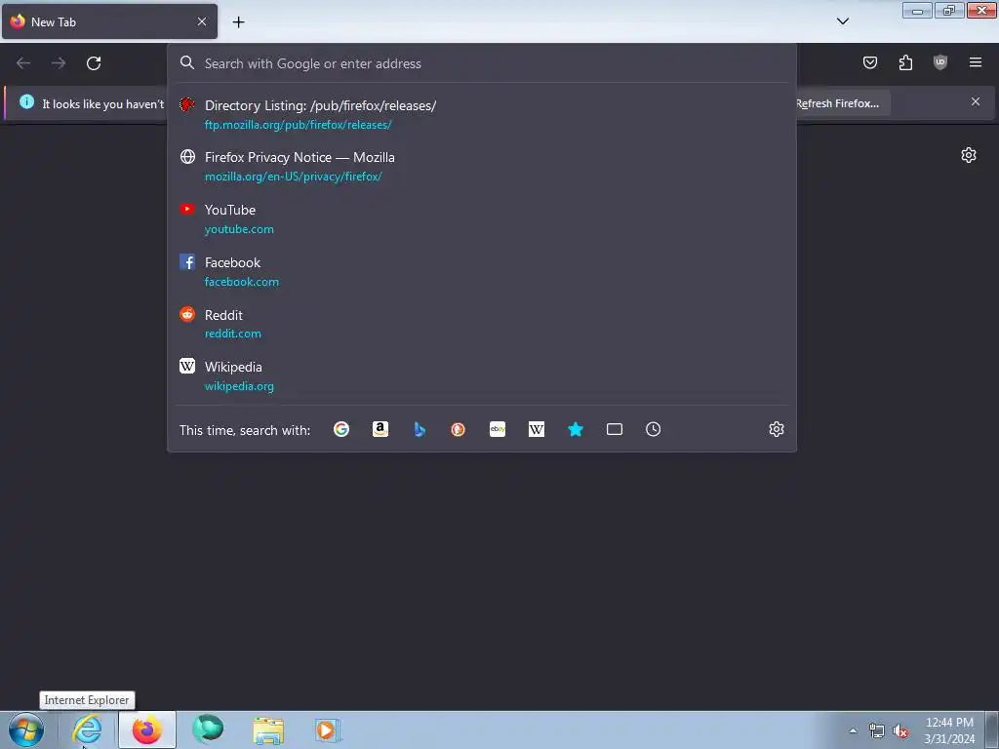Dismiss the refresh Firefox notification bar
The width and height of the screenshot is (999, 749).
pos(976,101)
